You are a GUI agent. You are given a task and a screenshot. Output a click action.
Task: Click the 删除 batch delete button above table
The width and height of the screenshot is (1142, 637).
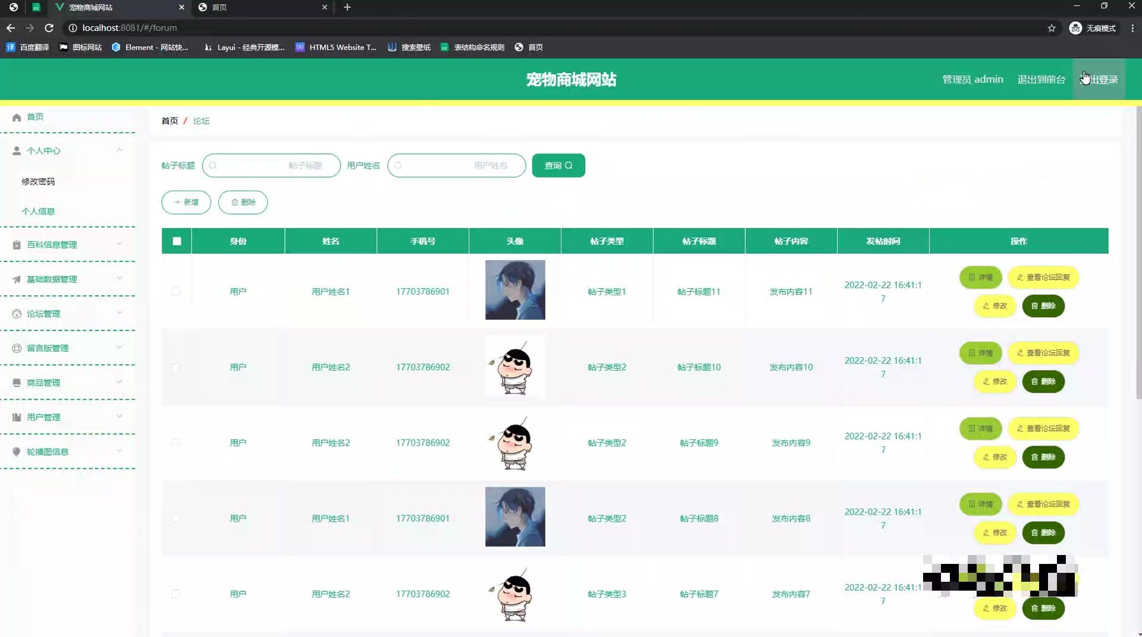pos(243,203)
